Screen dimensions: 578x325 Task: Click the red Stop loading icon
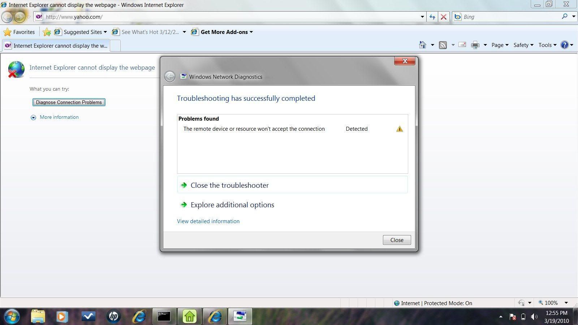tap(444, 17)
